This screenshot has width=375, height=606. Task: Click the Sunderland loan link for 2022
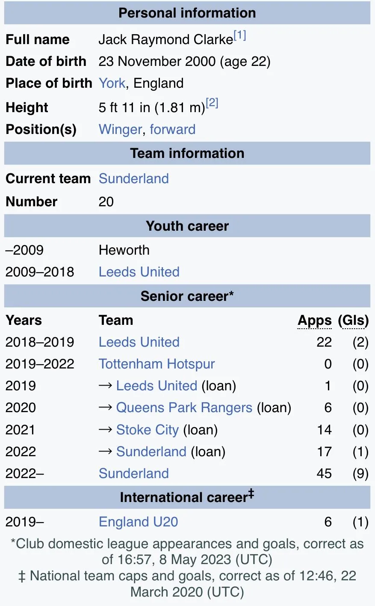(151, 452)
